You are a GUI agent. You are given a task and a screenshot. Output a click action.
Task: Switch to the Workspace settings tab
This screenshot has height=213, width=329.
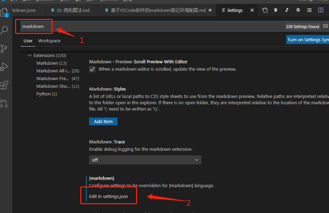pos(49,41)
